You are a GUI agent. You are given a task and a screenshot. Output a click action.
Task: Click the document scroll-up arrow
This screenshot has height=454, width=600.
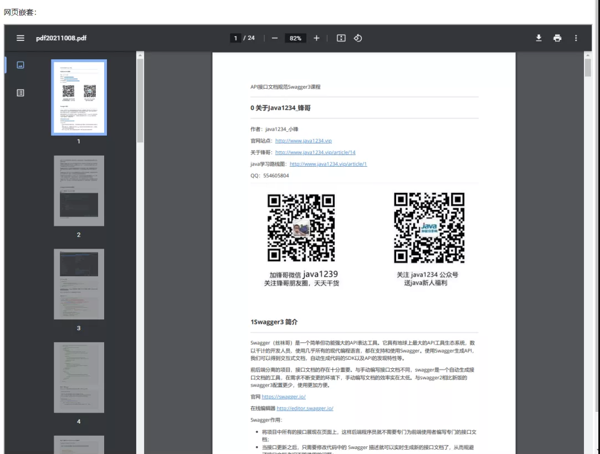588,55
